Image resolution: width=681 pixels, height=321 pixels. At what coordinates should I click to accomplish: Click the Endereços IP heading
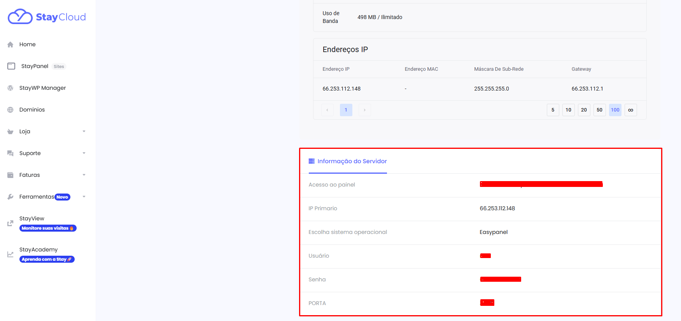coord(345,49)
